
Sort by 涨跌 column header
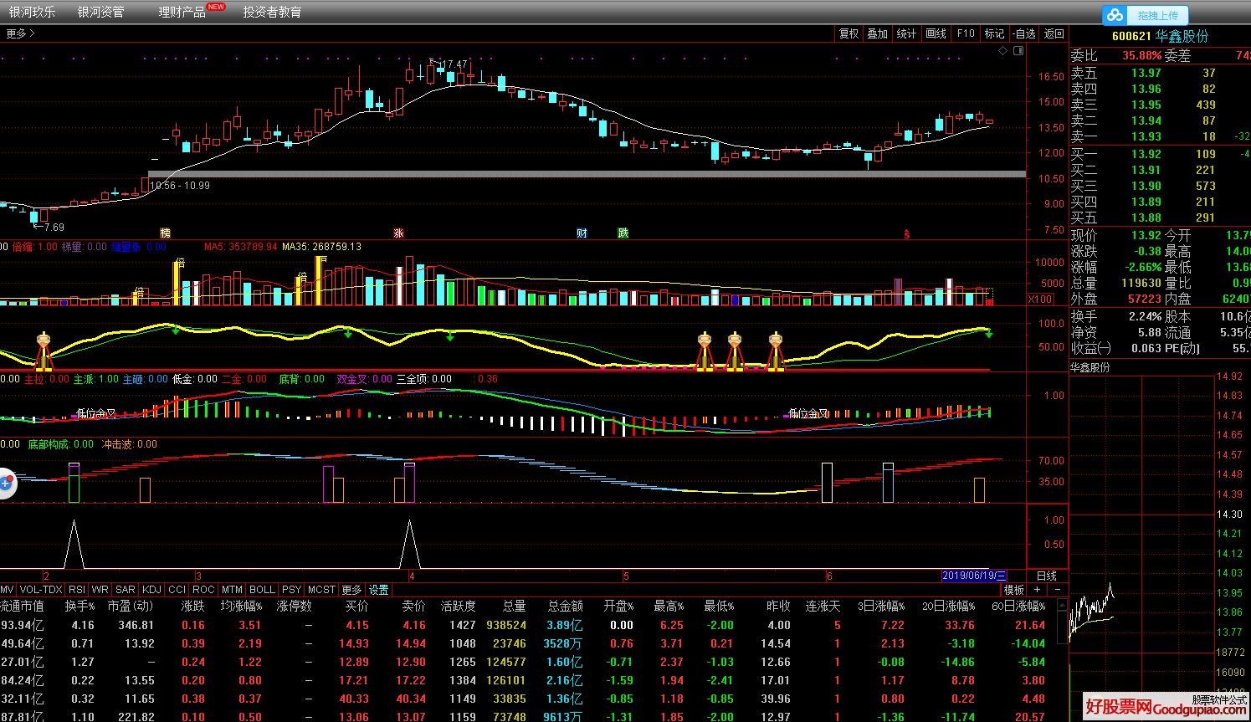tap(193, 606)
